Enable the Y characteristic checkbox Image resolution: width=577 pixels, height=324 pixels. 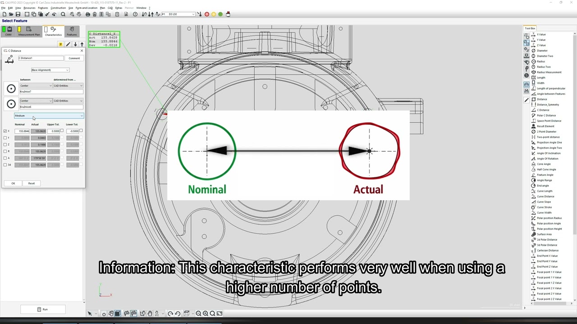point(5,138)
